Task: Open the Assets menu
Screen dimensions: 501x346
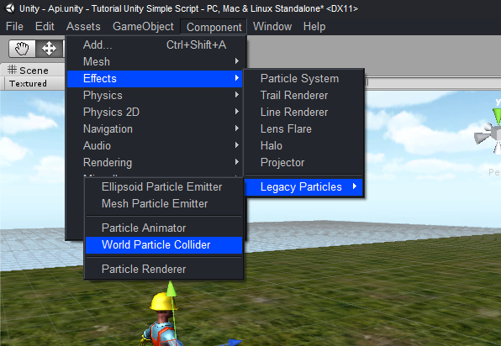Action: (x=83, y=27)
